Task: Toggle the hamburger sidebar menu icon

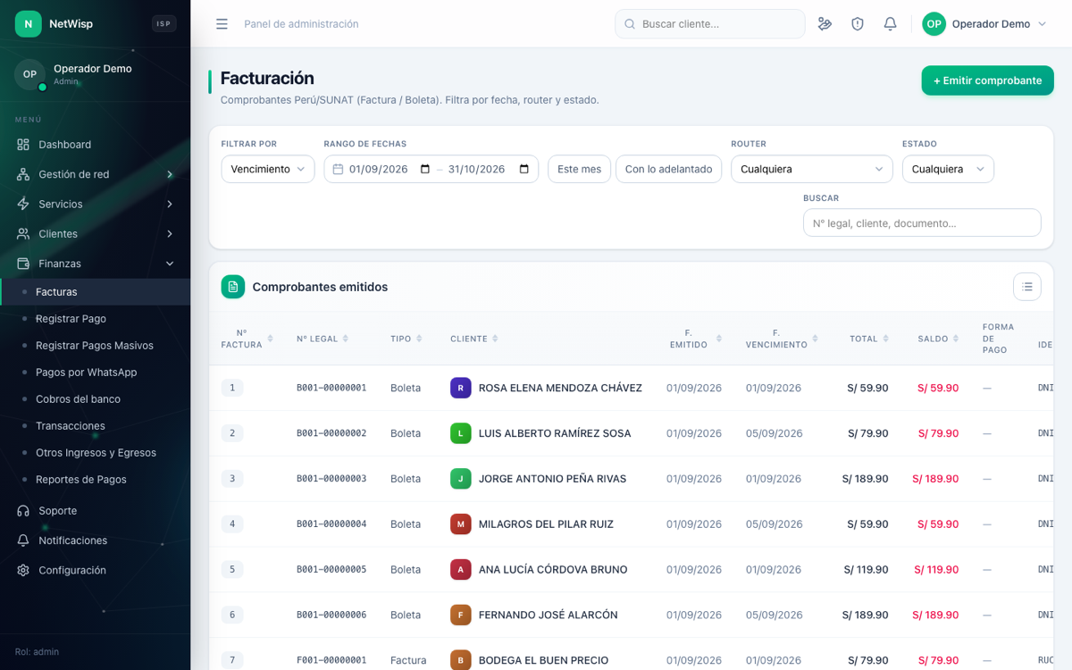Action: pos(222,24)
